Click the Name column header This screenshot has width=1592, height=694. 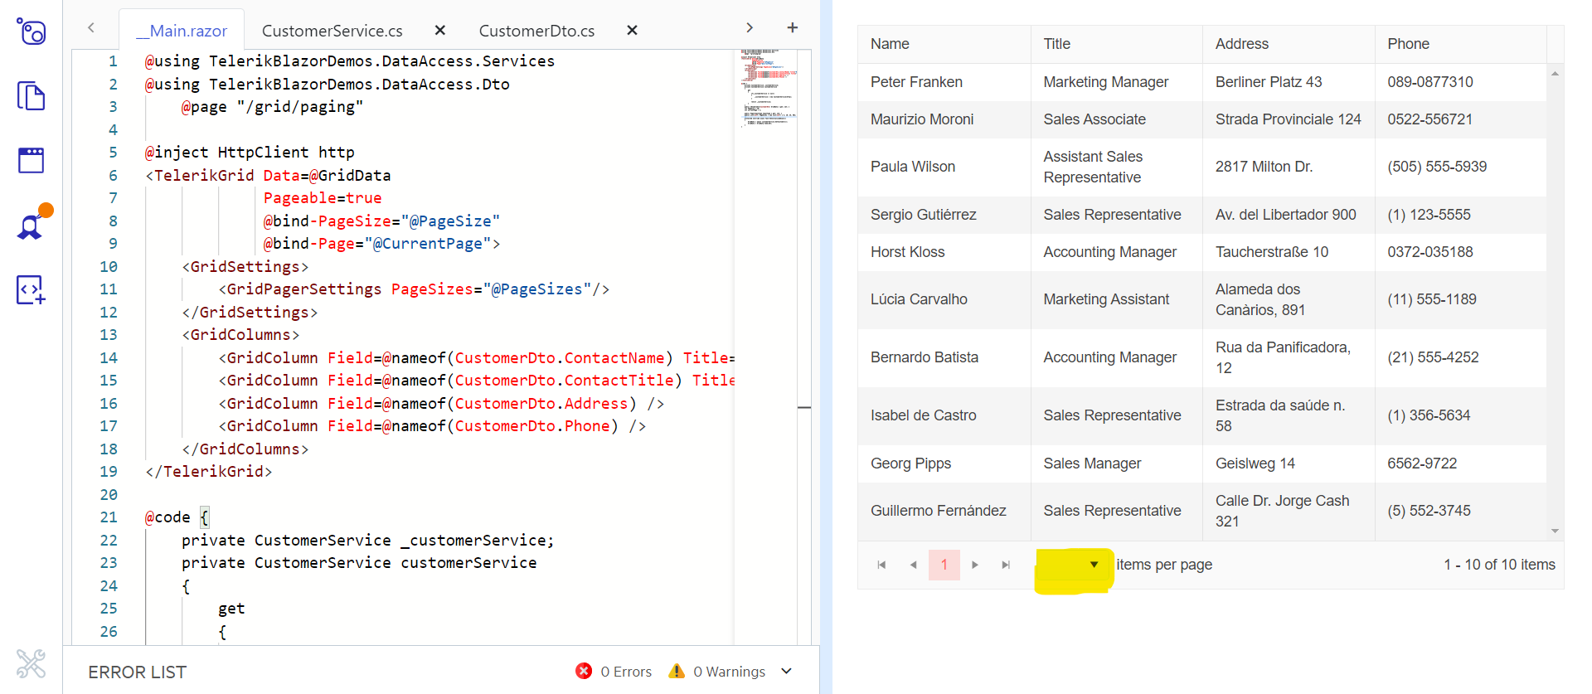[x=944, y=44]
